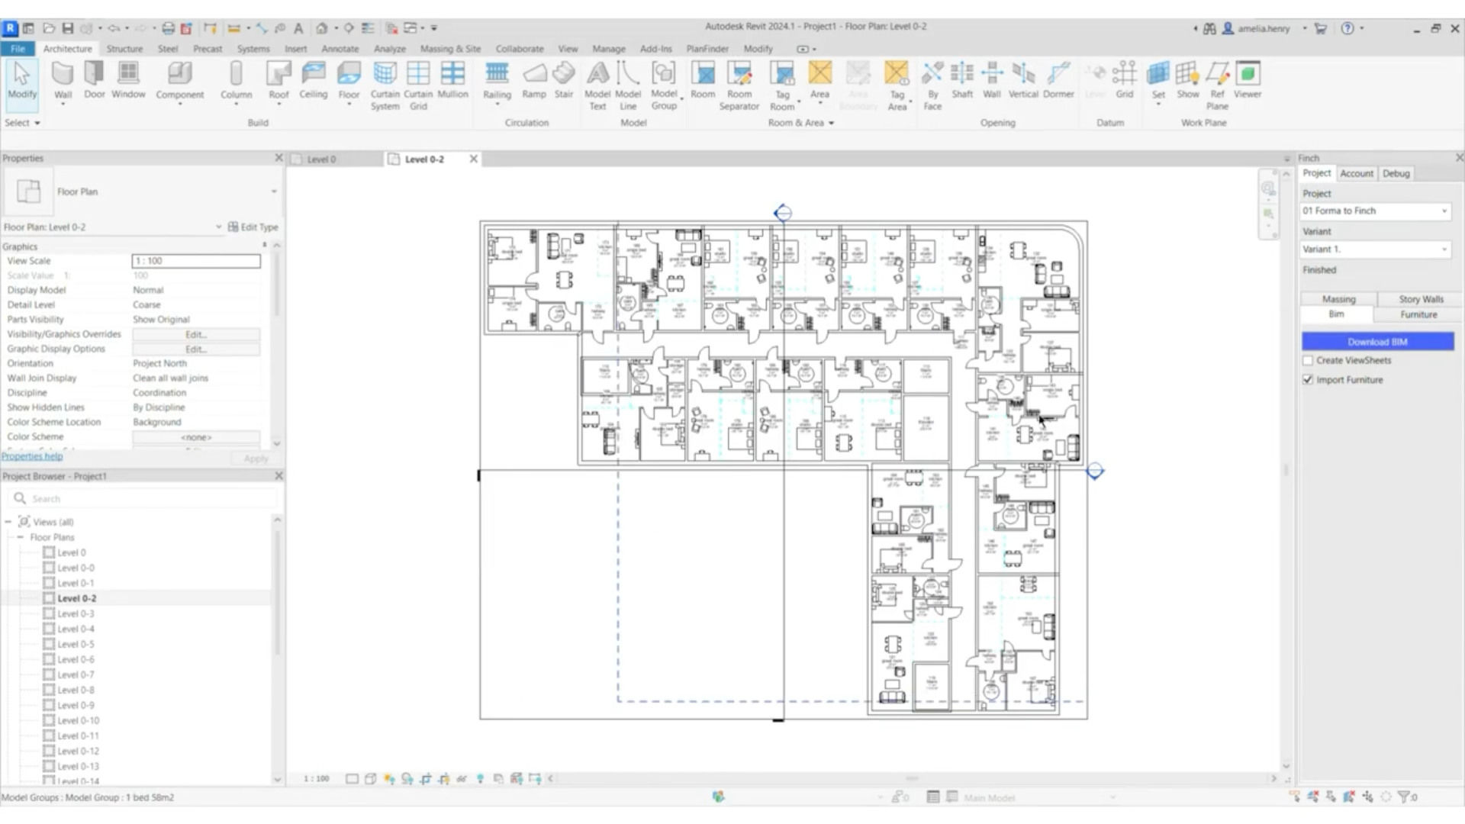The height and width of the screenshot is (824, 1465).
Task: Uncheck the Import Furniture checkbox
Action: (x=1308, y=380)
